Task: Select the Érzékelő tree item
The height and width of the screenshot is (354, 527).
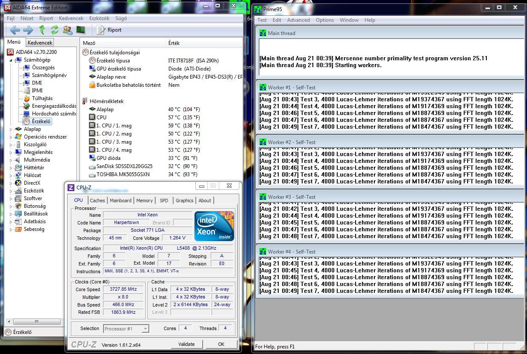Action: 41,121
